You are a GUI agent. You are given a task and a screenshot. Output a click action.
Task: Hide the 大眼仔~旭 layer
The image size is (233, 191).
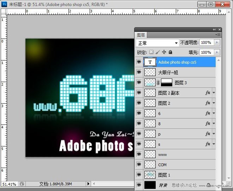click(x=139, y=72)
